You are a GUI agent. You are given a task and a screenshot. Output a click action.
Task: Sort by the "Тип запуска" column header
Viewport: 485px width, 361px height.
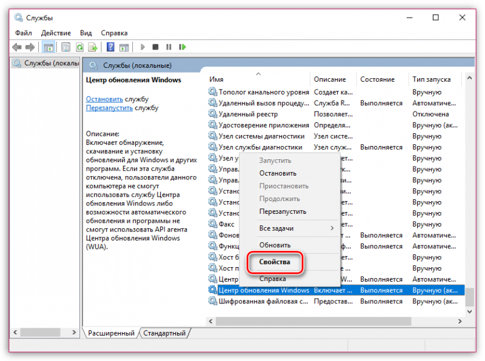click(432, 79)
